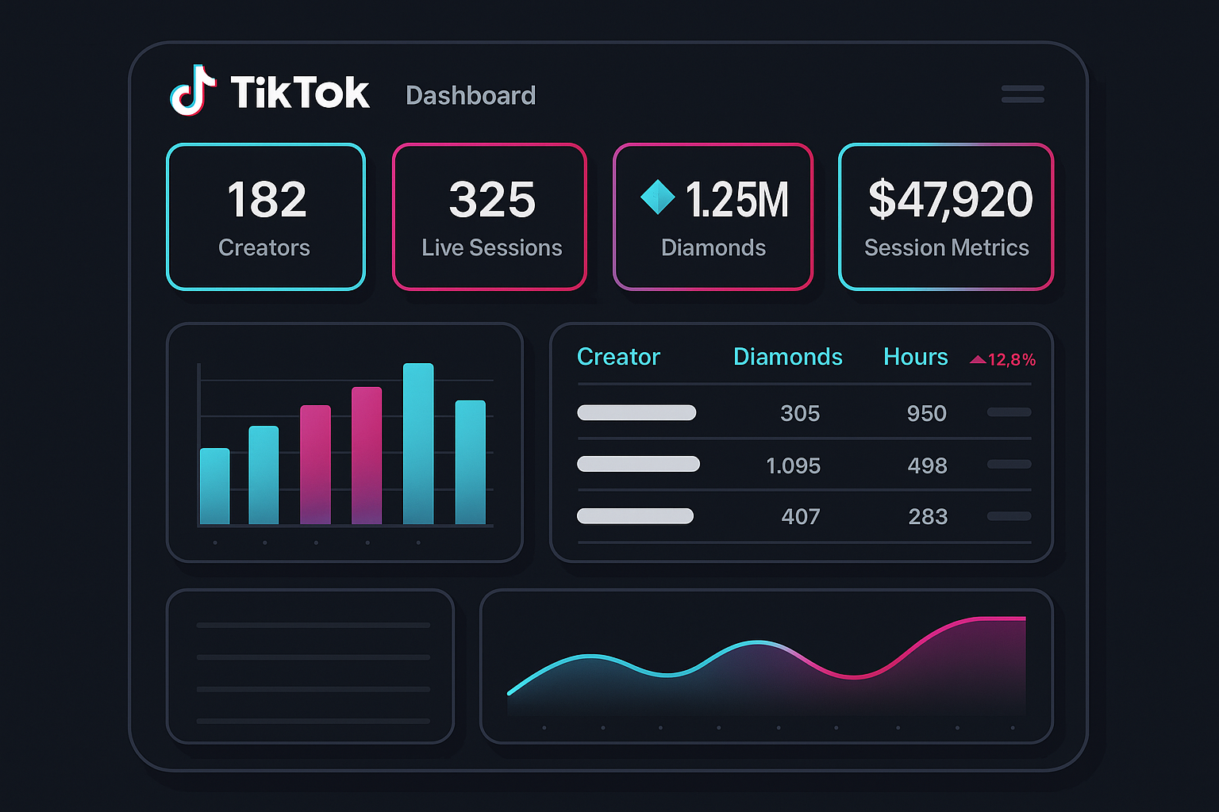
Task: Click the second cyan bar in chart
Action: point(263,475)
